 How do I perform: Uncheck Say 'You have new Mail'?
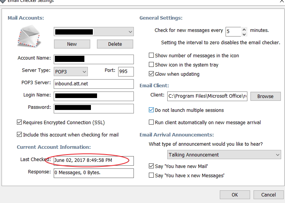[152, 166]
